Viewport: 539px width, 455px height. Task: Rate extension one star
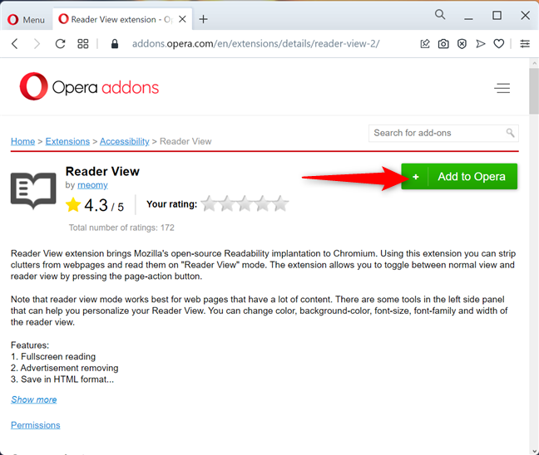click(209, 203)
